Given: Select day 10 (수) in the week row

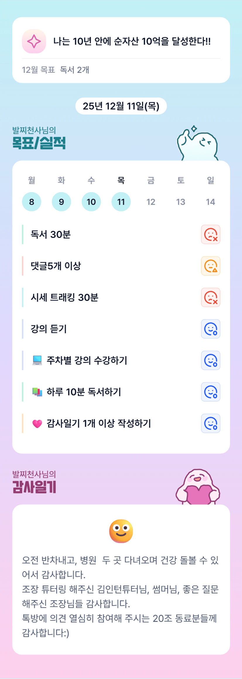Looking at the screenshot, I should [x=91, y=202].
